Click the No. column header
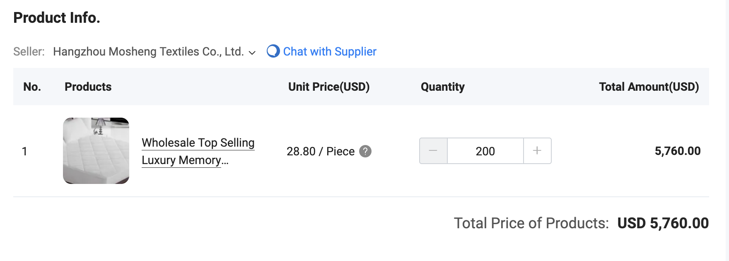Screen dimensions: 729x261 coord(32,87)
